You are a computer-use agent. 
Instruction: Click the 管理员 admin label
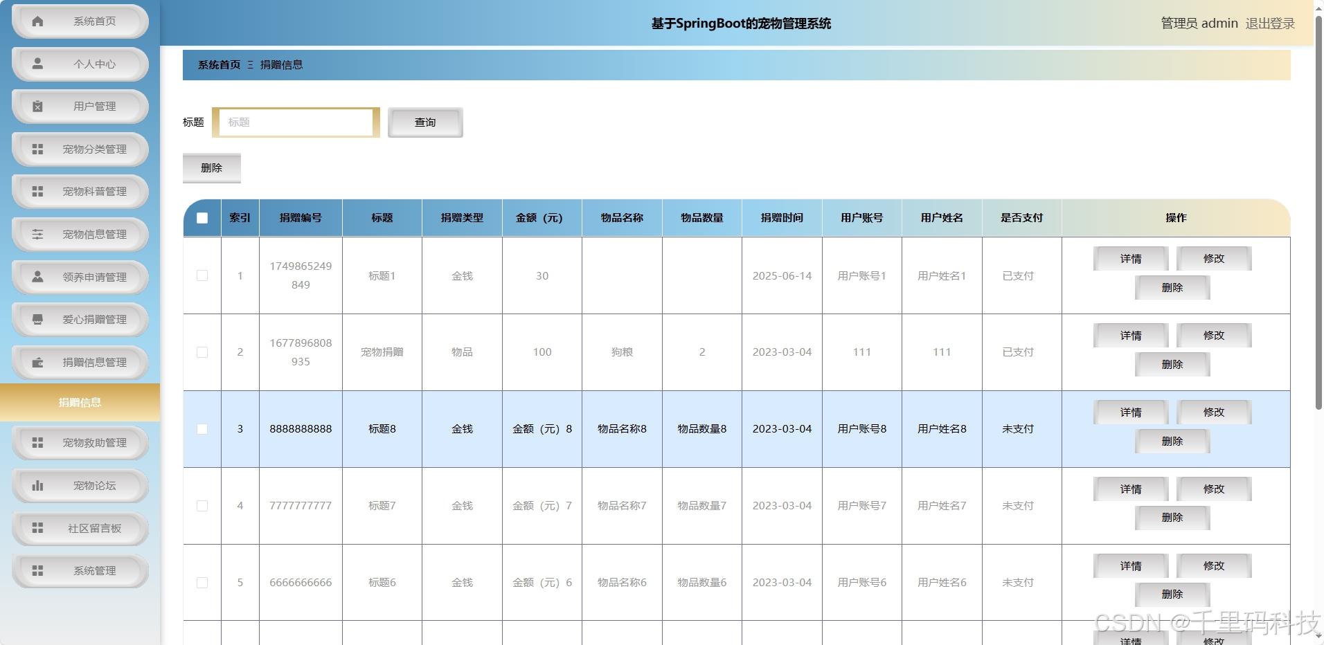pyautogui.click(x=1199, y=24)
